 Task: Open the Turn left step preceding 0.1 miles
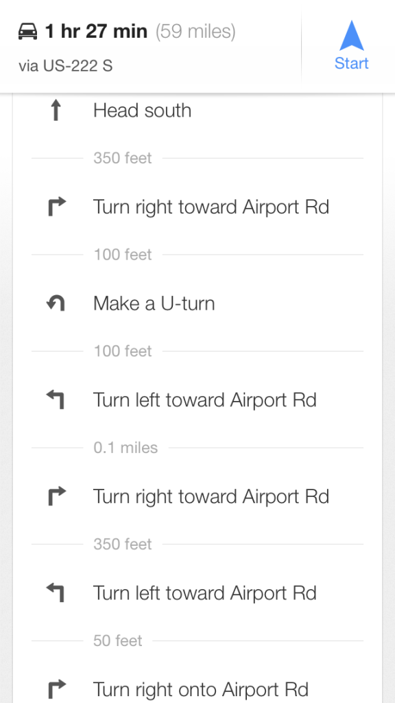197,400
